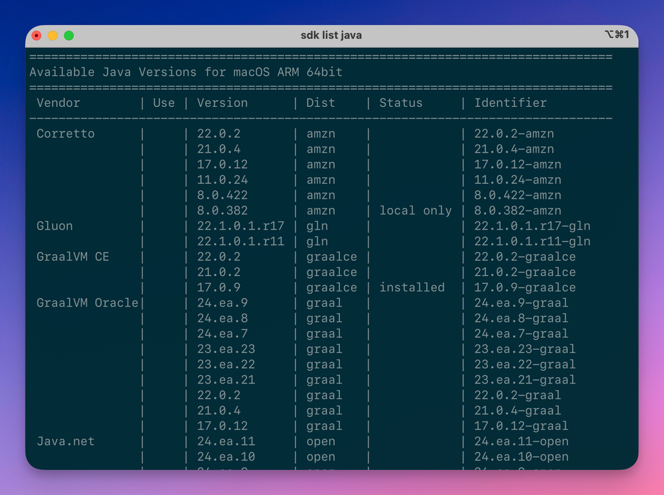The width and height of the screenshot is (664, 495).
Task: Select the Corretto vendor label
Action: tap(65, 133)
